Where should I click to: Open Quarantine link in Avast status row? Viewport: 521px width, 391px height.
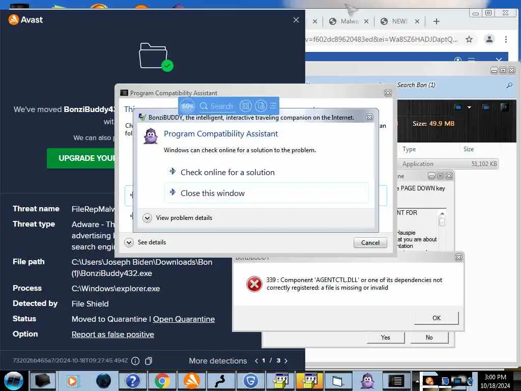pos(184,319)
